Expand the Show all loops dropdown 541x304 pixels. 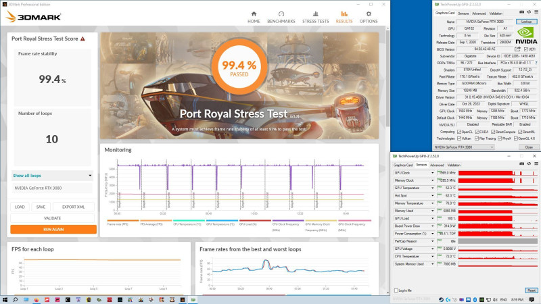click(x=52, y=176)
